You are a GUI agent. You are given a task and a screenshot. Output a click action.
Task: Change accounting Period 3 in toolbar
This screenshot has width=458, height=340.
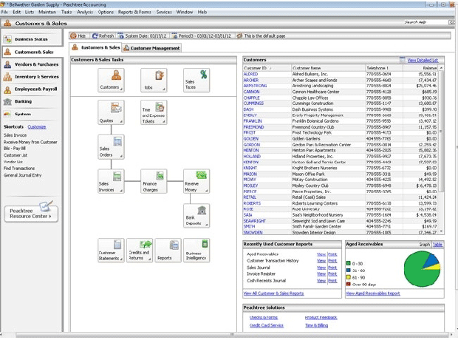[202, 35]
